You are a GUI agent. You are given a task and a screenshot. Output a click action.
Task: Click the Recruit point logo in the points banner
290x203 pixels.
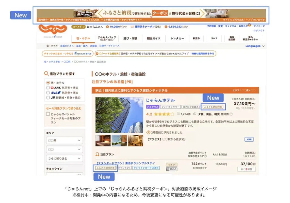click(x=83, y=53)
